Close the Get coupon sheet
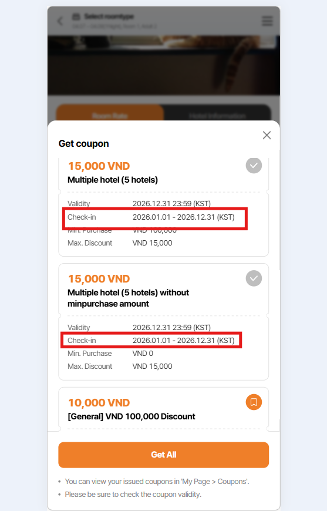This screenshot has height=511, width=327. (x=267, y=135)
